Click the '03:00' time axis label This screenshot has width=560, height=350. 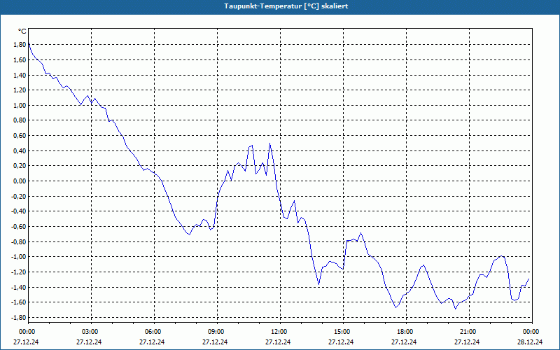point(90,332)
